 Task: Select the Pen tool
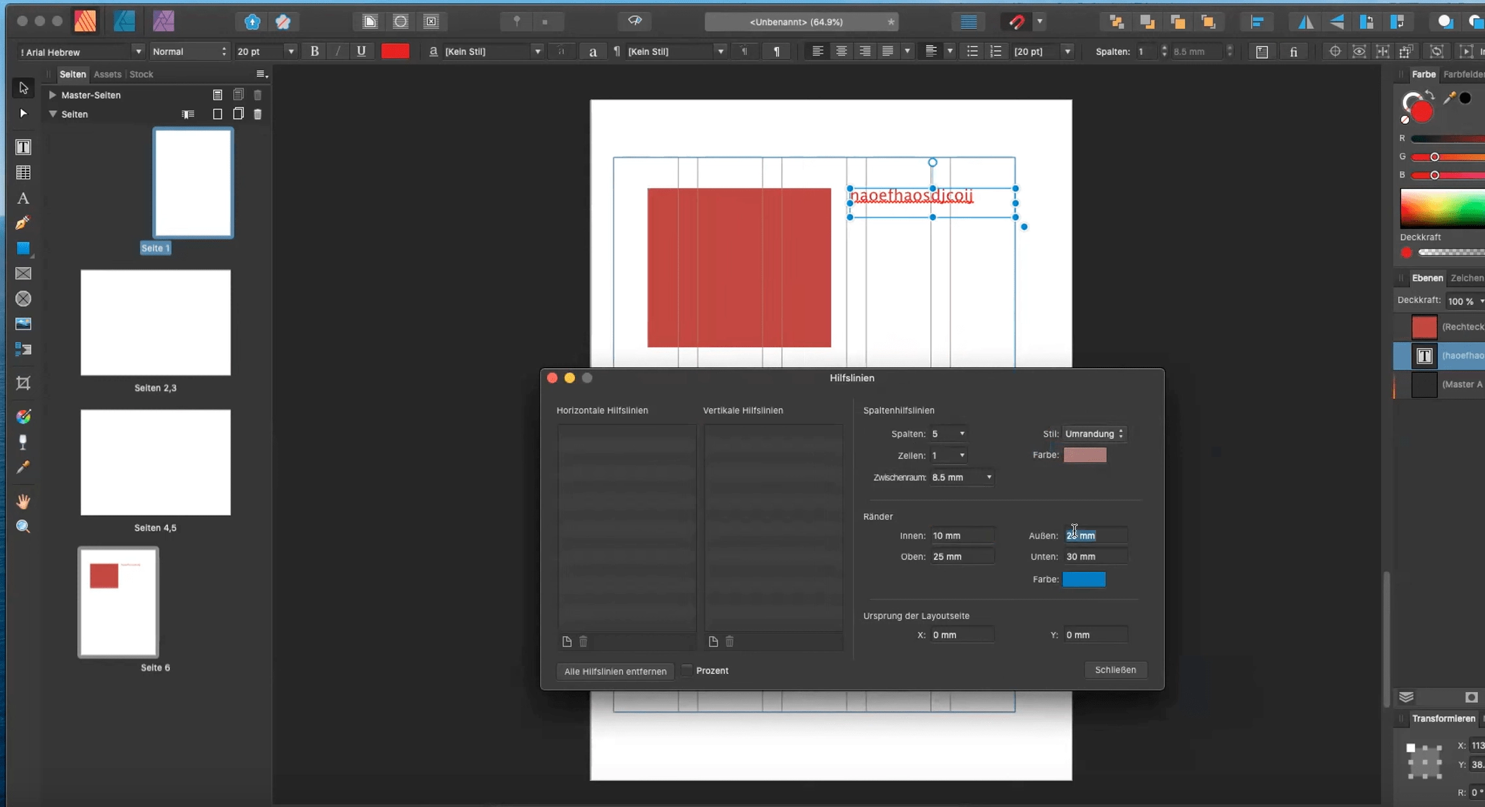pos(23,223)
